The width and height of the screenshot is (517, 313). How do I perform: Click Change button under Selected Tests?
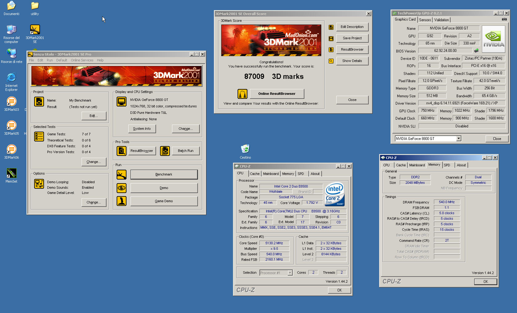tap(94, 162)
